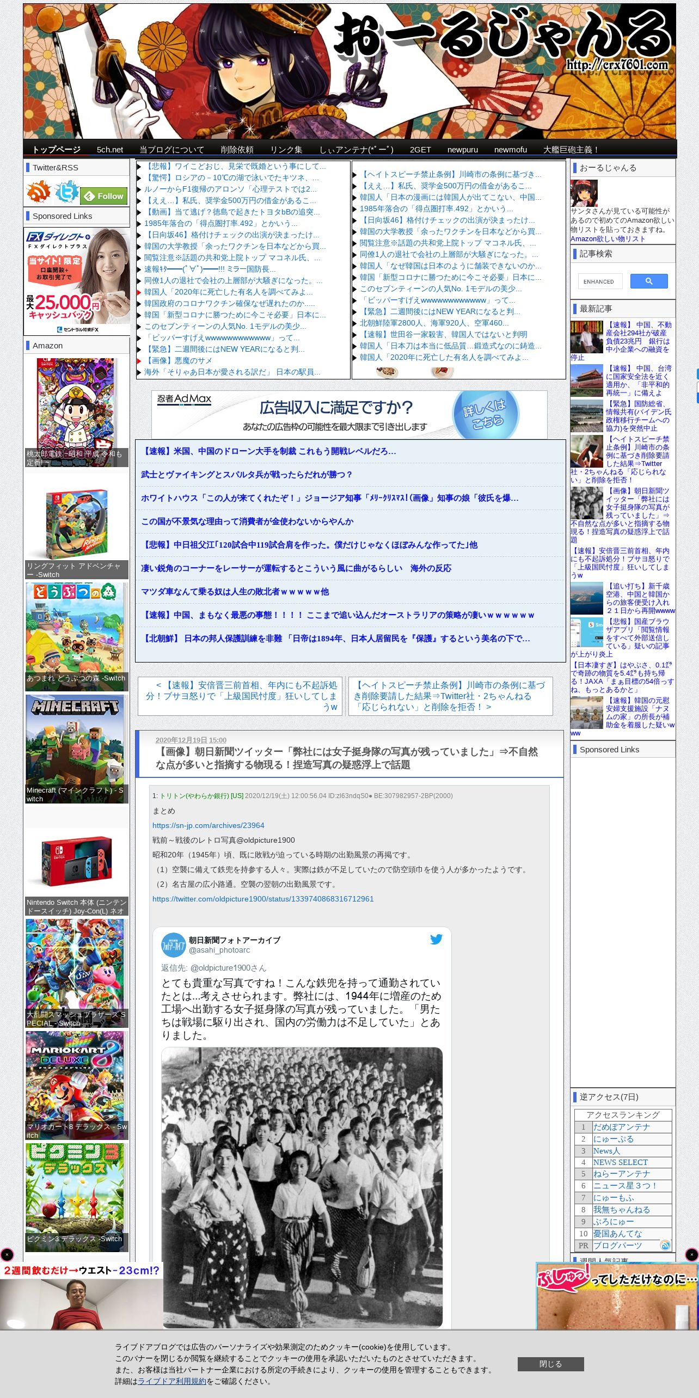Viewport: 699px width, 1398px height.
Task: Open the 桃太郎電鉄 Amazon product thumbnail
Action: [77, 412]
